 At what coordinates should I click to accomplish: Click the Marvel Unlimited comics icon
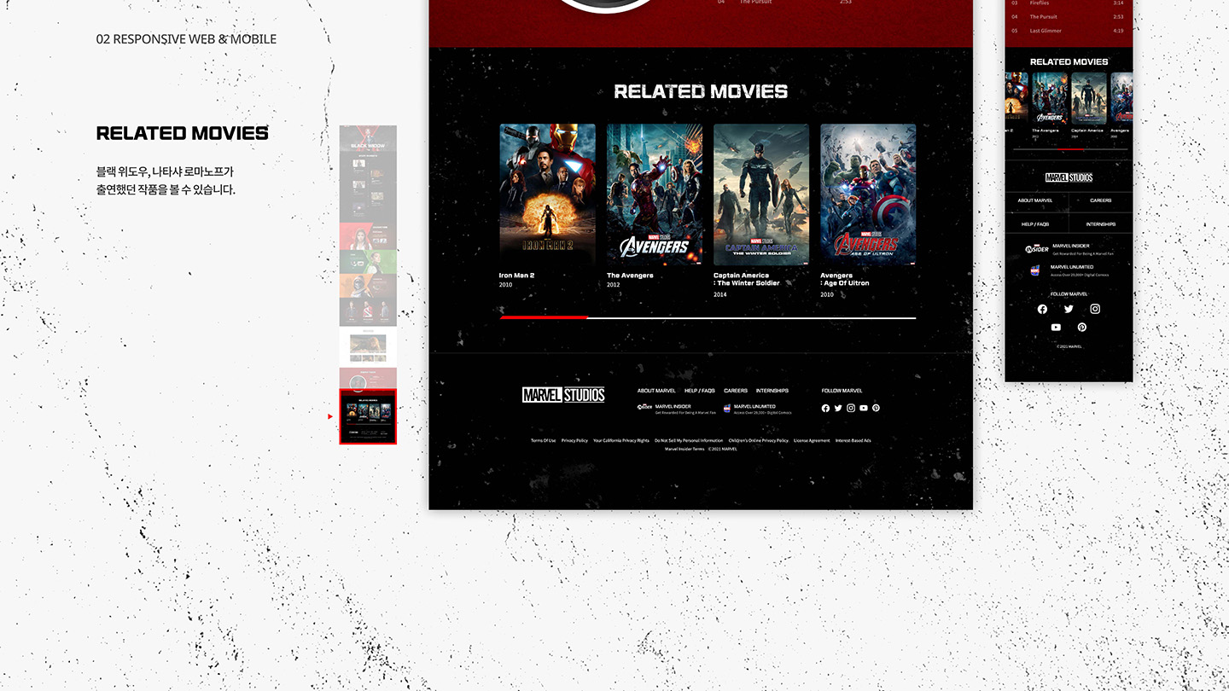click(x=726, y=407)
